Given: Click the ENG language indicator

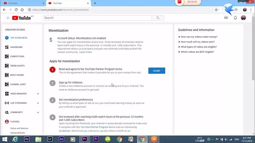Looking at the screenshot, I should (237, 140).
